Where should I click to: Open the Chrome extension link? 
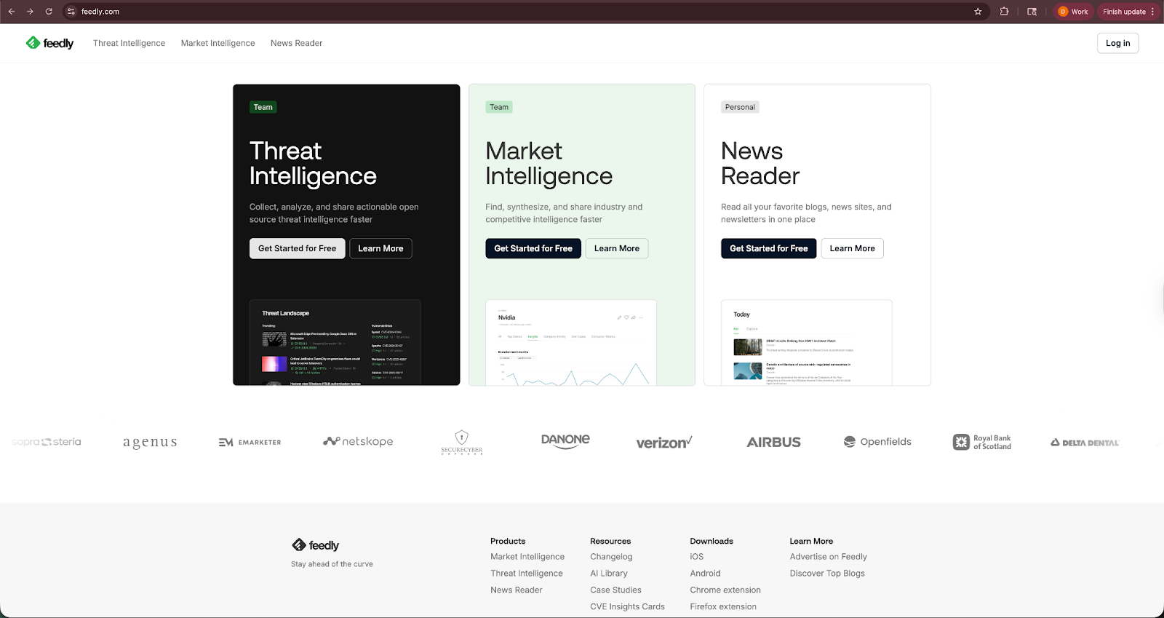tap(725, 590)
